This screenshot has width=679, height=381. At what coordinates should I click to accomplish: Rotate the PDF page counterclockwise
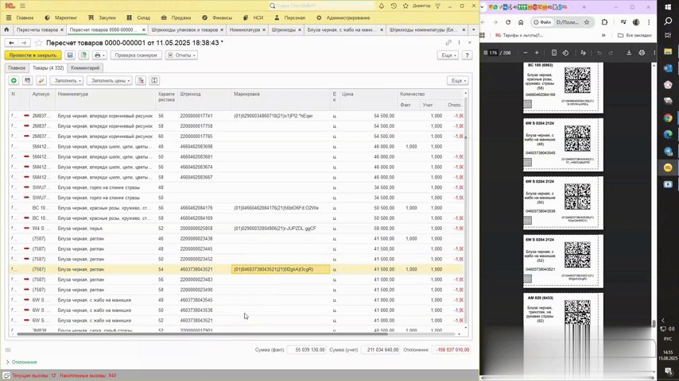565,52
